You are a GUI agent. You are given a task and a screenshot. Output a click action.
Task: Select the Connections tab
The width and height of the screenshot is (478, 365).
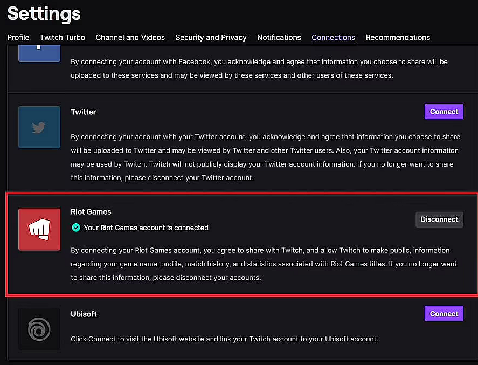(333, 37)
